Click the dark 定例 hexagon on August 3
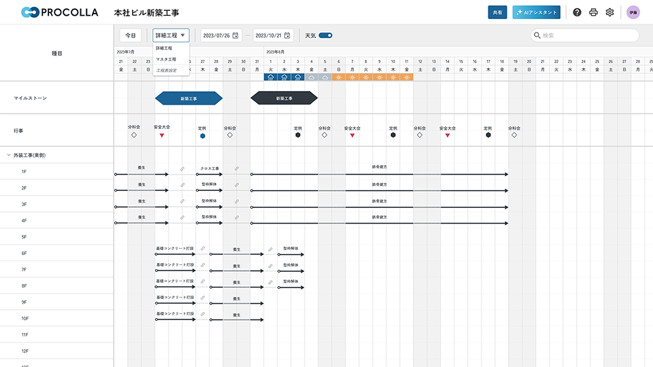Image resolution: width=653 pixels, height=367 pixels. [x=298, y=135]
